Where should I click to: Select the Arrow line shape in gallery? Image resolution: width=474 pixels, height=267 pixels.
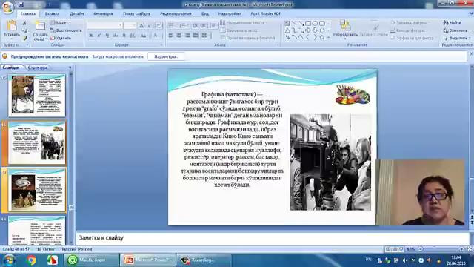coord(301,23)
